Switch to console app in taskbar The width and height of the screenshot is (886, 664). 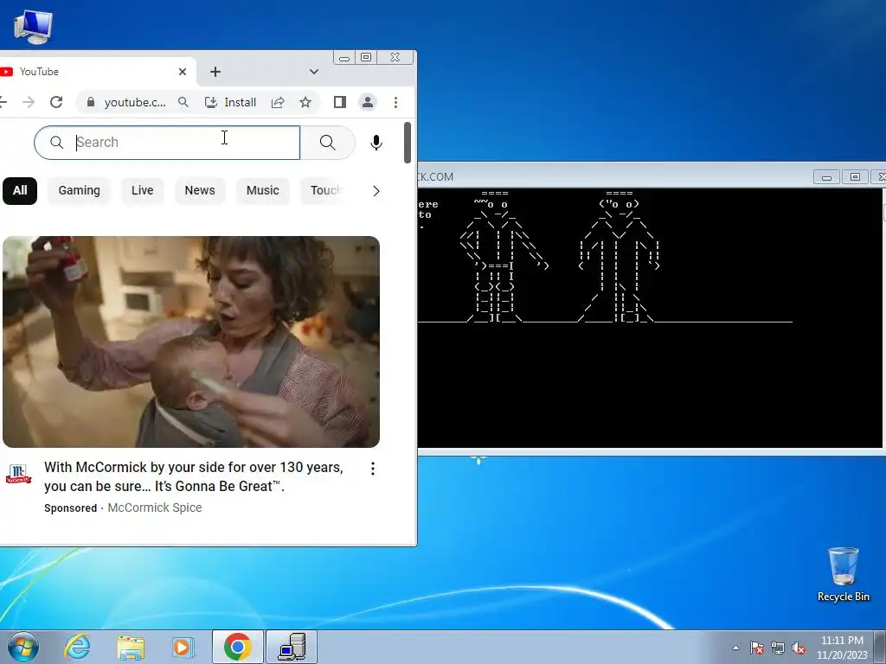click(x=292, y=647)
